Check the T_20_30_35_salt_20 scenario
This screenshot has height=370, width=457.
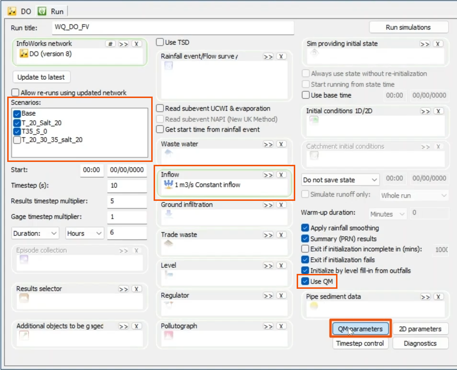(15, 138)
